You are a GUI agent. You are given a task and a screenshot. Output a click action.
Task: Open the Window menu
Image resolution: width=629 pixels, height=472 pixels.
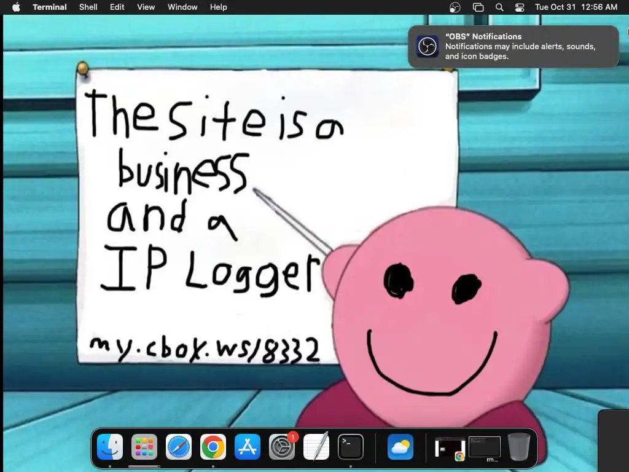point(182,7)
